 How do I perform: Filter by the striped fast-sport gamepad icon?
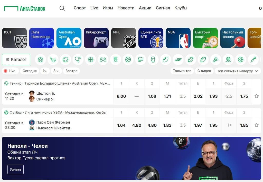tap(116, 59)
